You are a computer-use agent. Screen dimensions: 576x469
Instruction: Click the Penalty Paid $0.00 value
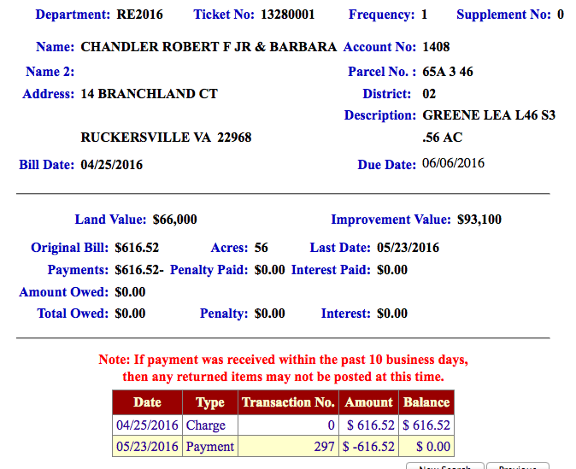pyautogui.click(x=270, y=270)
